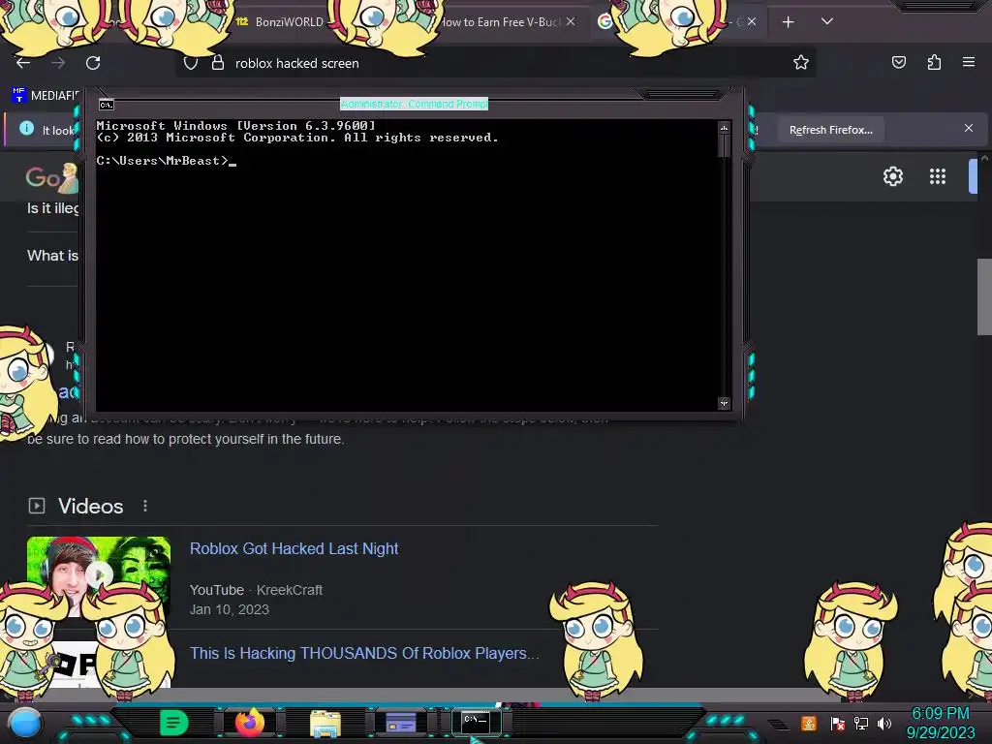The width and height of the screenshot is (992, 744).
Task: List all tabs via the chevron
Action: (x=827, y=21)
